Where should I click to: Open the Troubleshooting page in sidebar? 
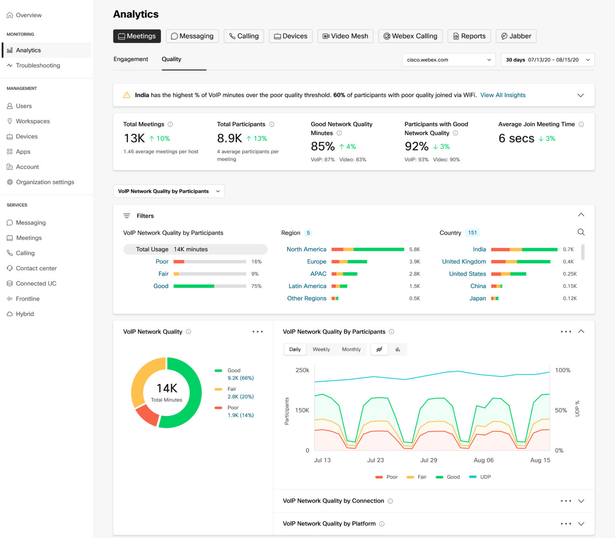click(x=38, y=65)
